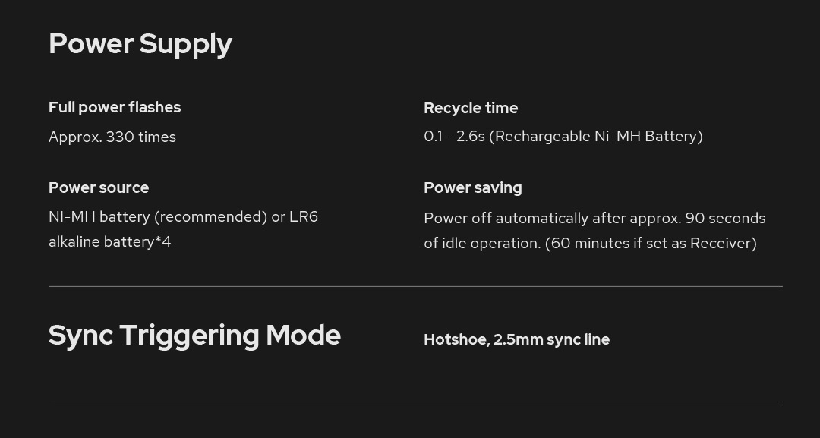This screenshot has height=438, width=820.
Task: Click the divider below Power Supply section
Action: point(415,286)
